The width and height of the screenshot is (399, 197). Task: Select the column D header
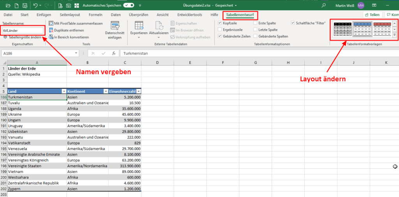pyautogui.click(x=157, y=63)
